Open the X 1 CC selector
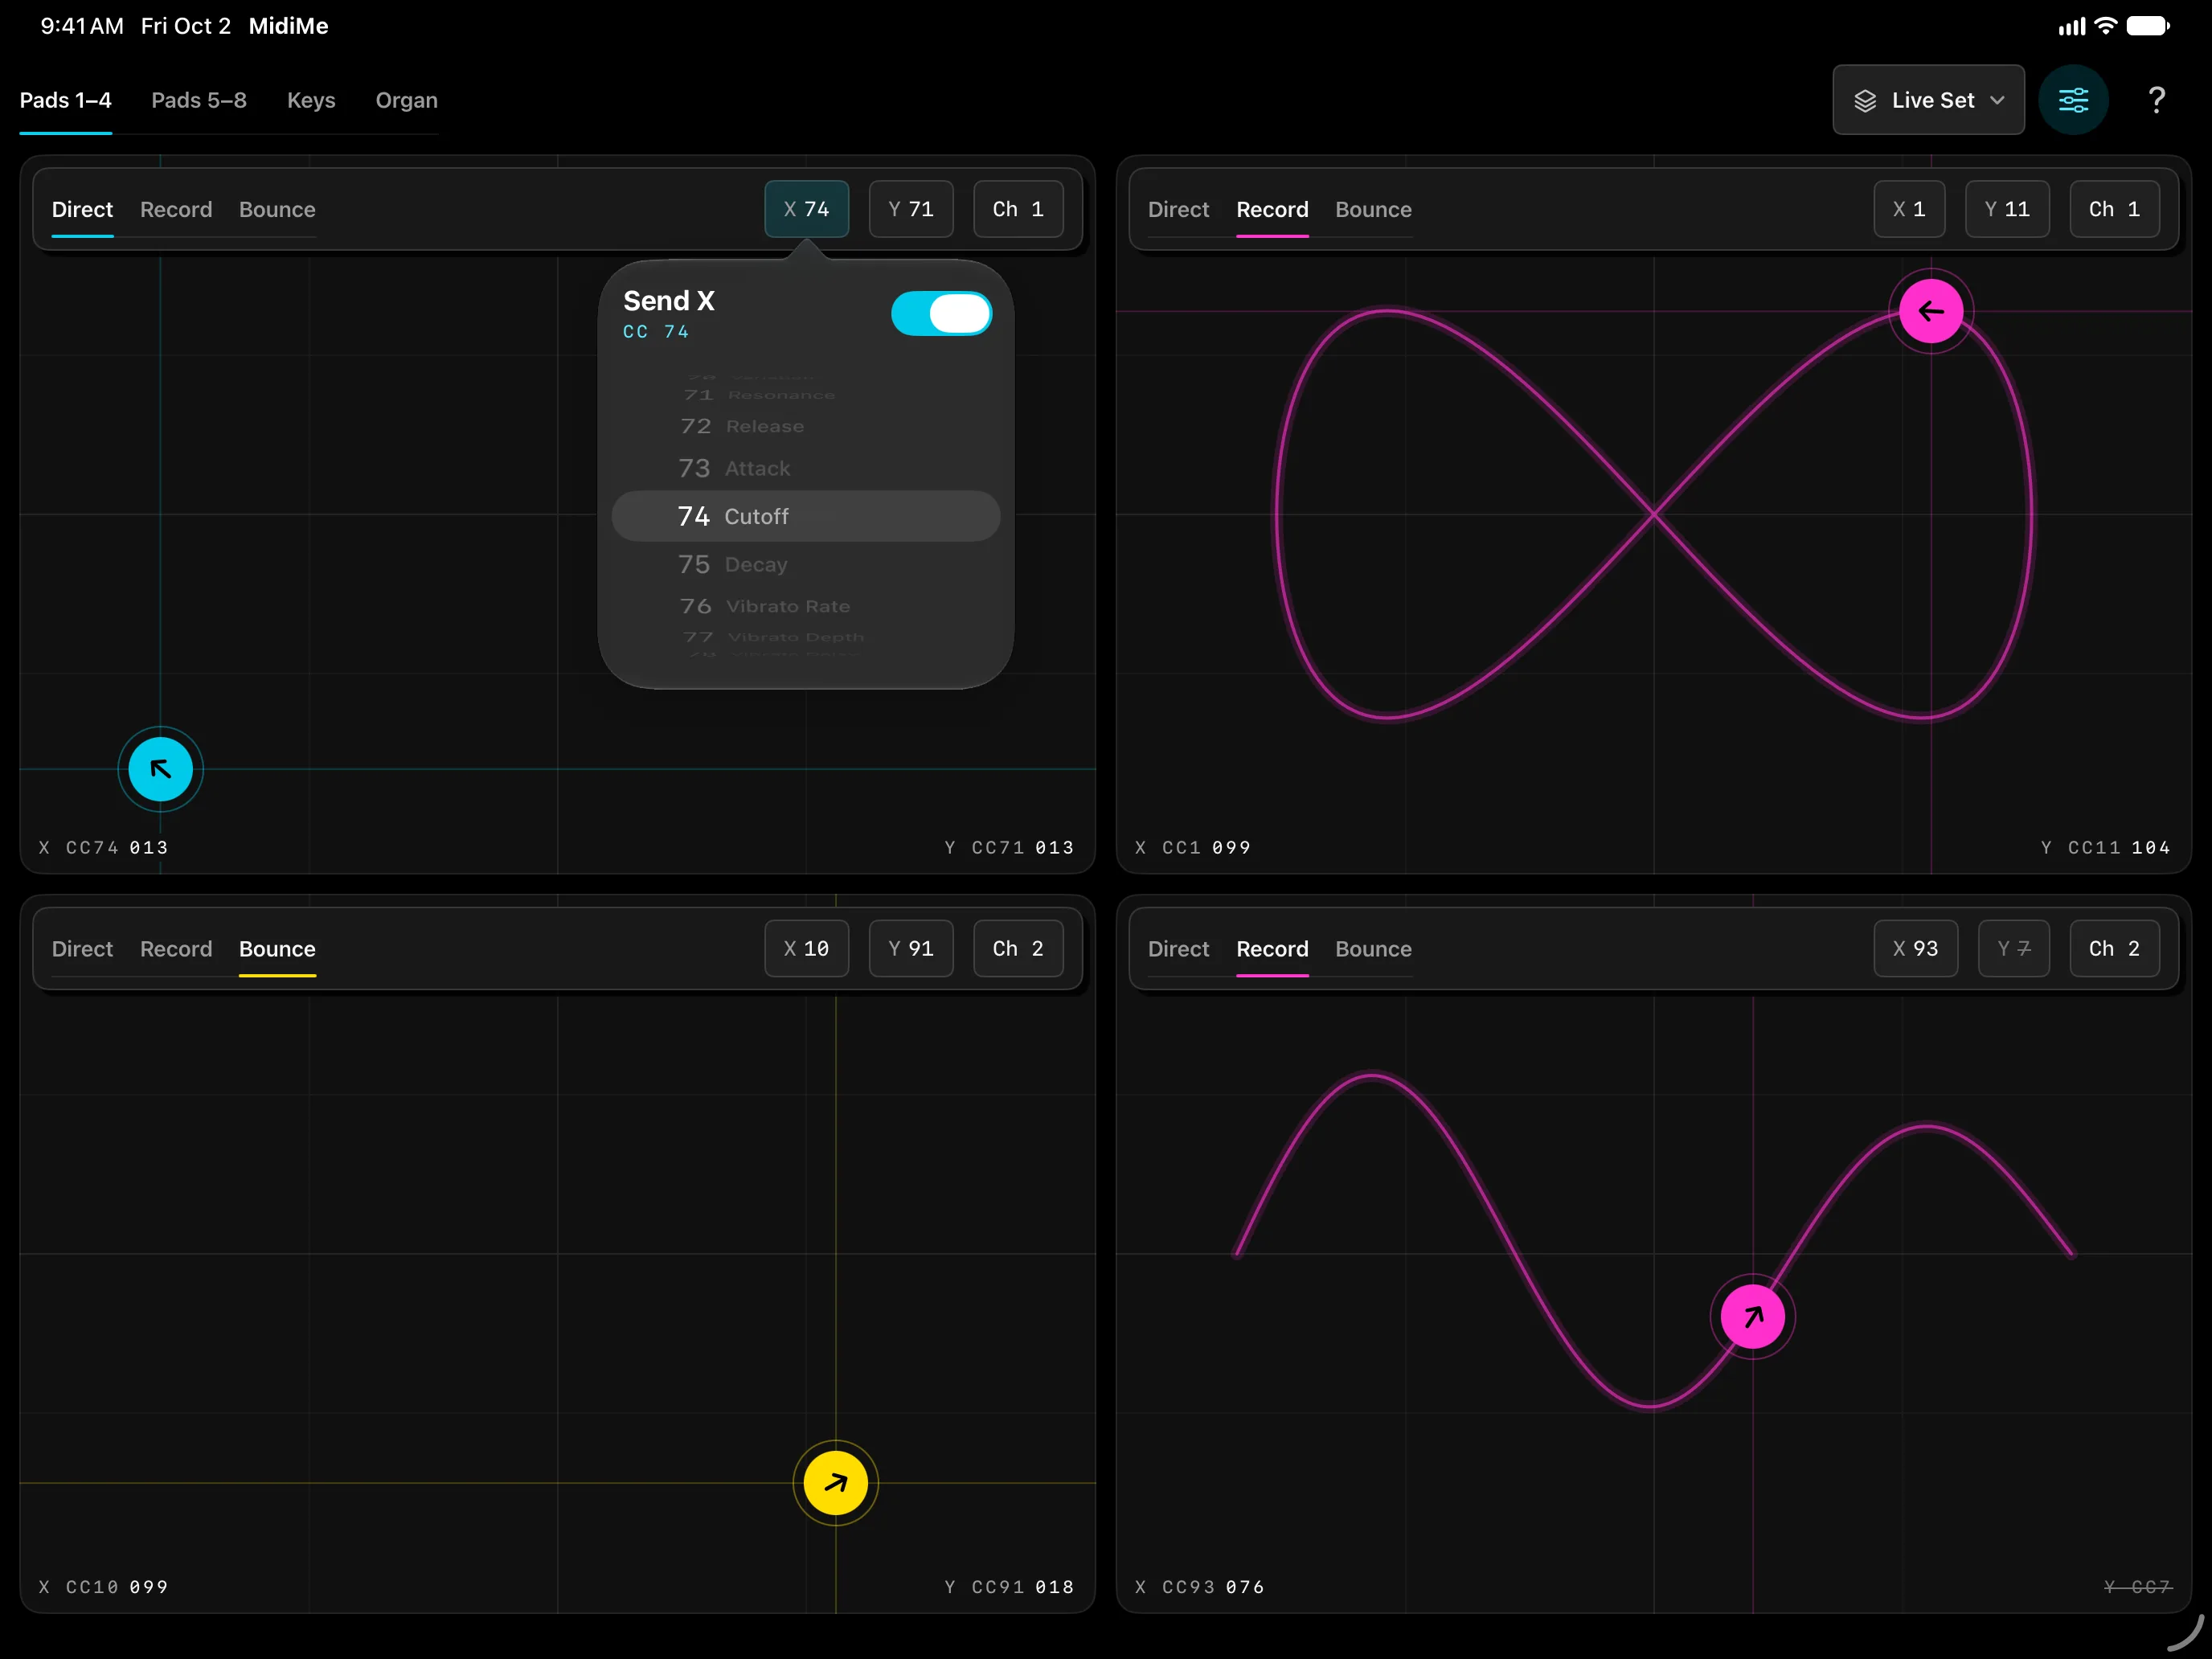 1909,209
